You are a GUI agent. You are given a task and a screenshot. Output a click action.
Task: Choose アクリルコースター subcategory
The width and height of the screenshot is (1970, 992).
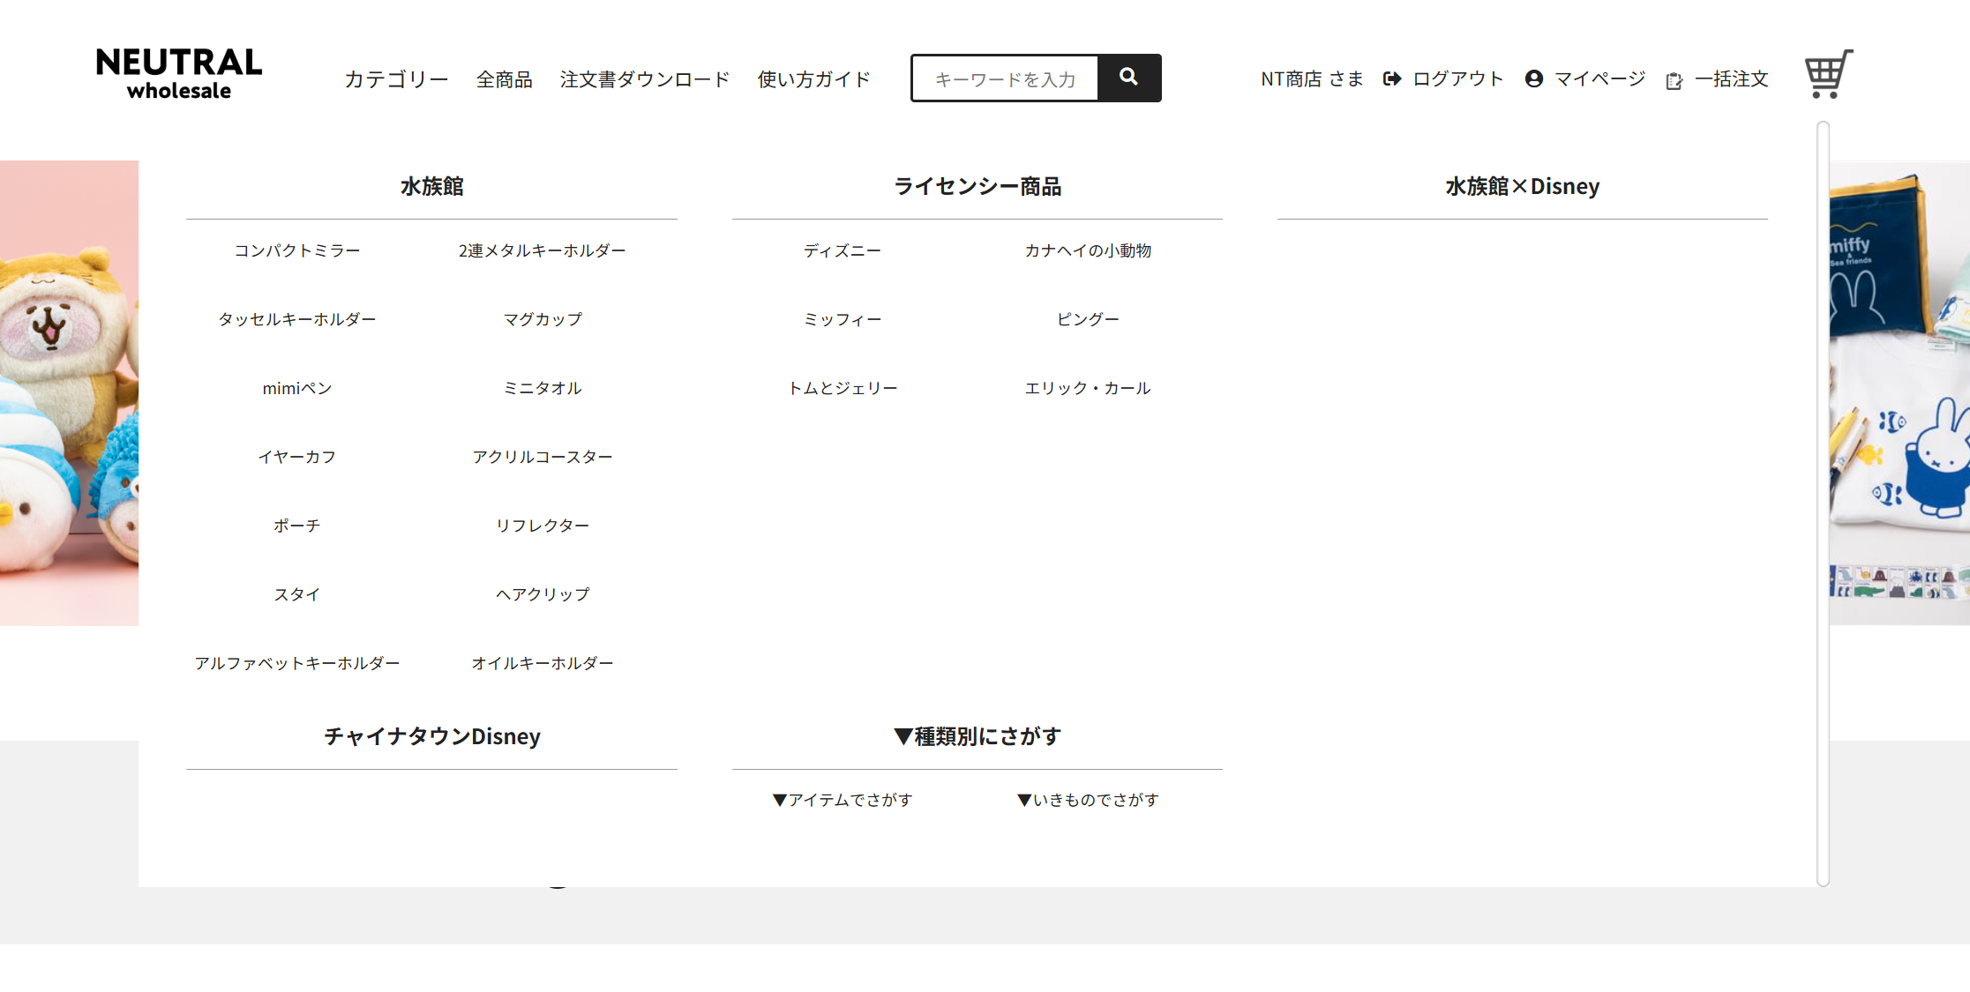[543, 457]
